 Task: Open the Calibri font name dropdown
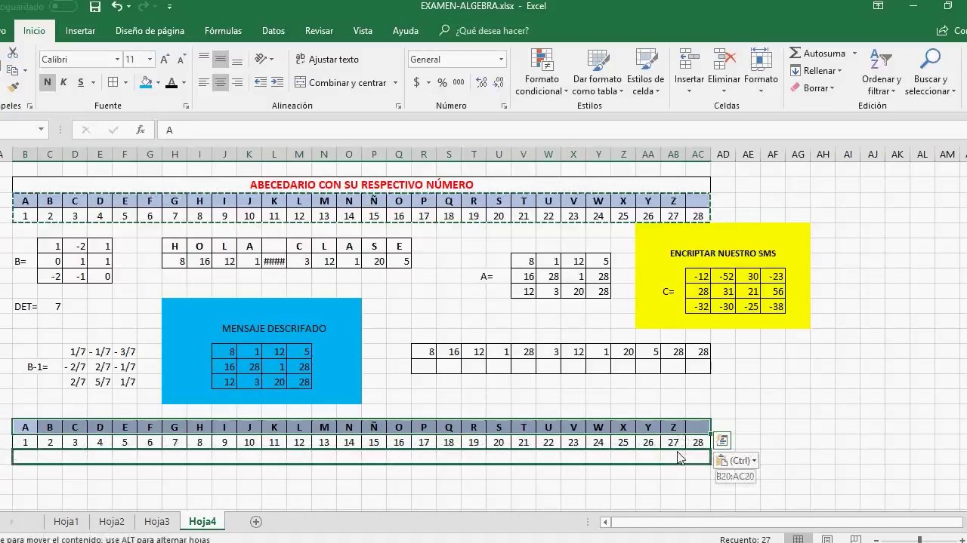[117, 60]
